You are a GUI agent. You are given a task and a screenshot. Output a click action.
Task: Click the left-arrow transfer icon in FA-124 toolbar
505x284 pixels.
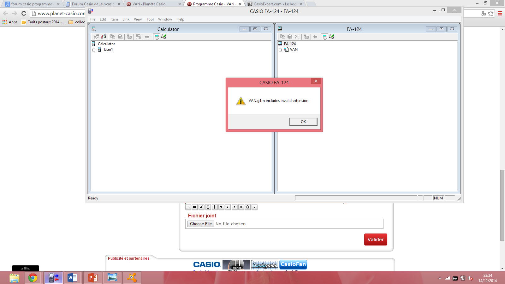(315, 37)
